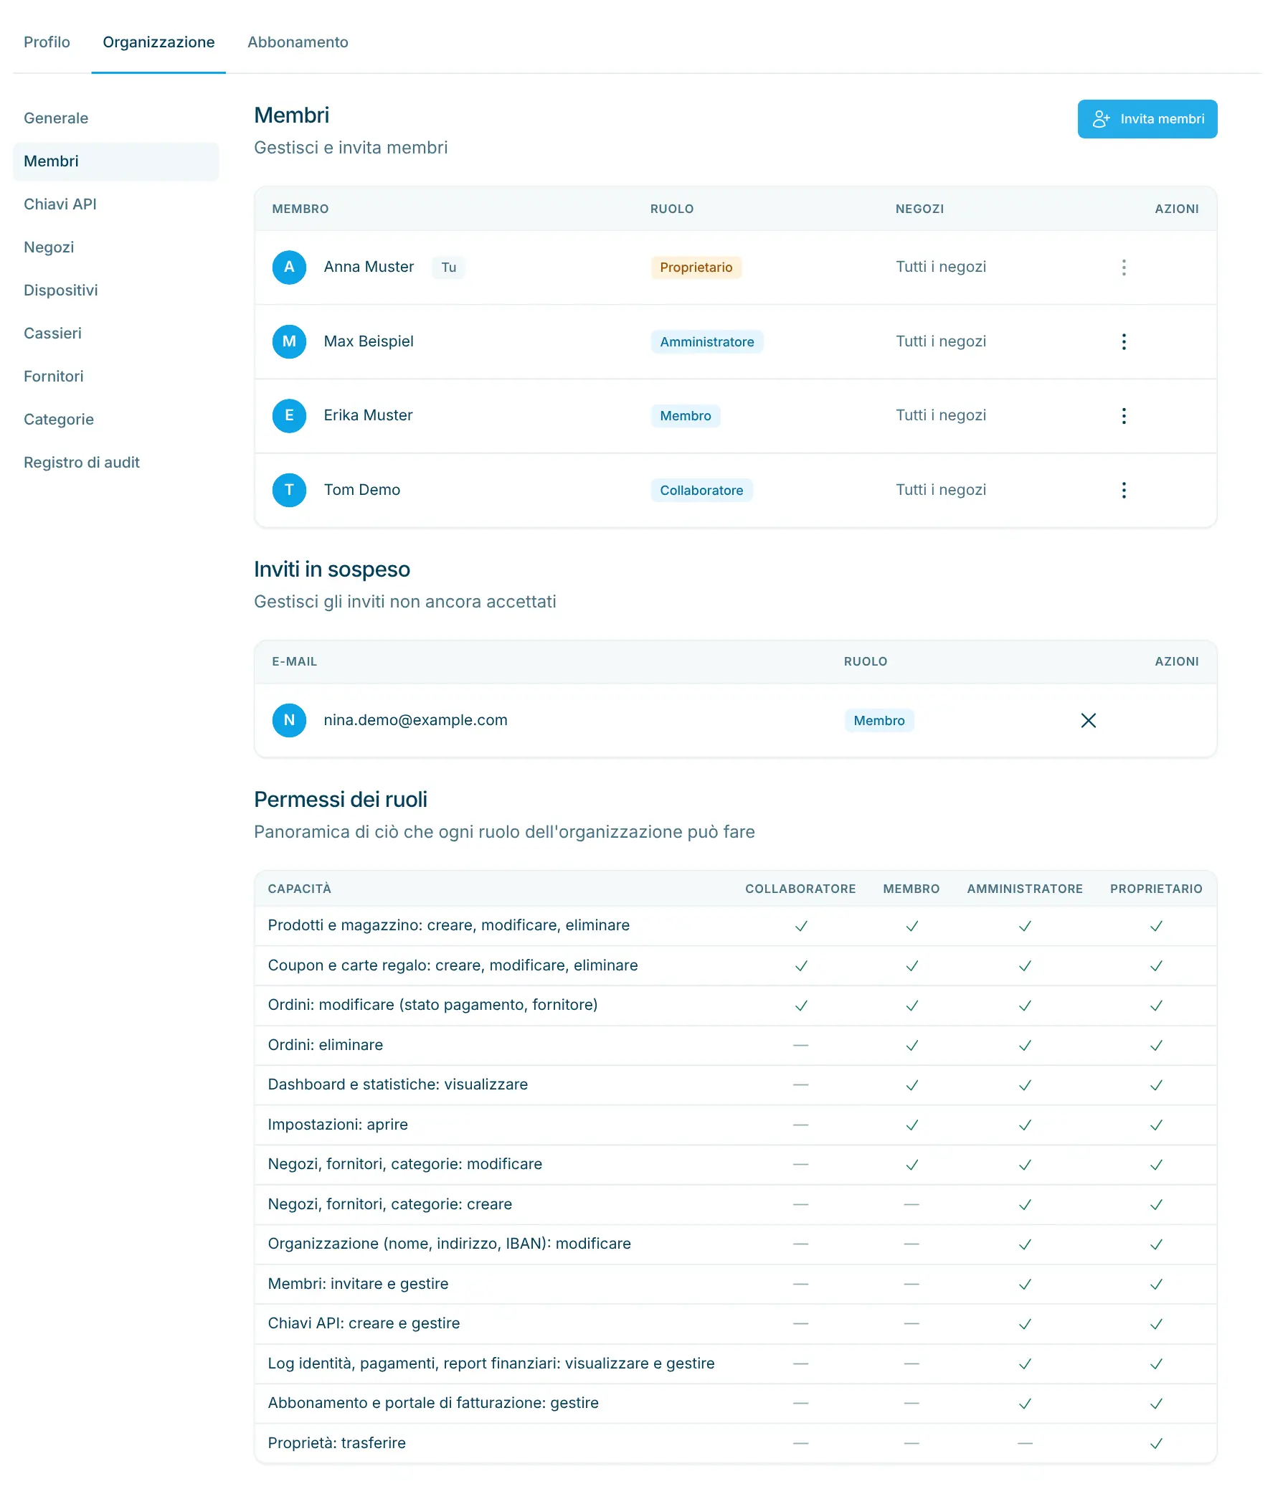Open Generale in the sidebar
Image resolution: width=1288 pixels, height=1489 pixels.
click(x=115, y=118)
